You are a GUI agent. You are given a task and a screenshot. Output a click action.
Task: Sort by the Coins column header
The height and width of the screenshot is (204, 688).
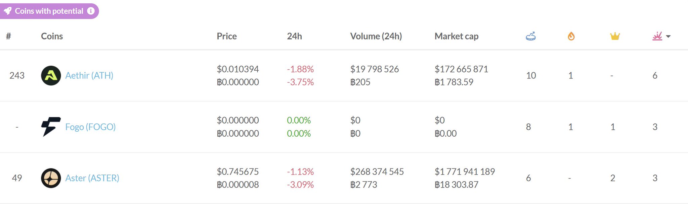coord(52,36)
